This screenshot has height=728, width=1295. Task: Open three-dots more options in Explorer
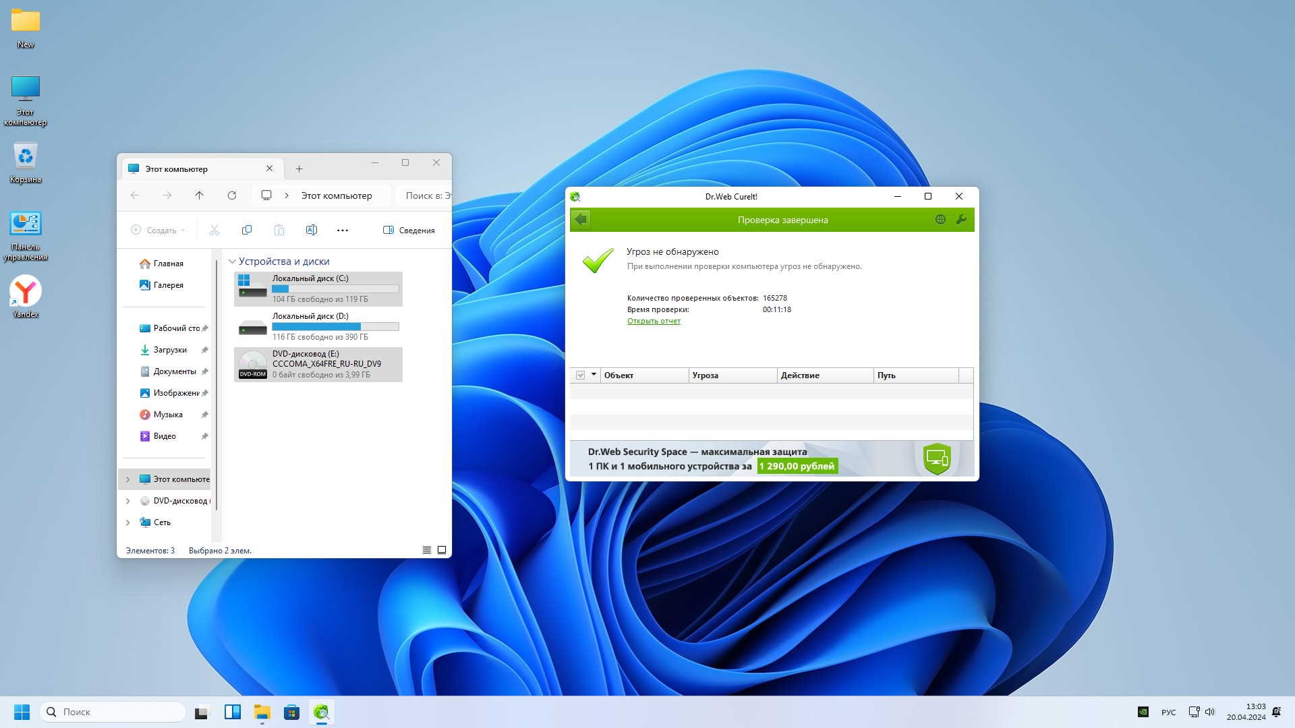coord(343,230)
